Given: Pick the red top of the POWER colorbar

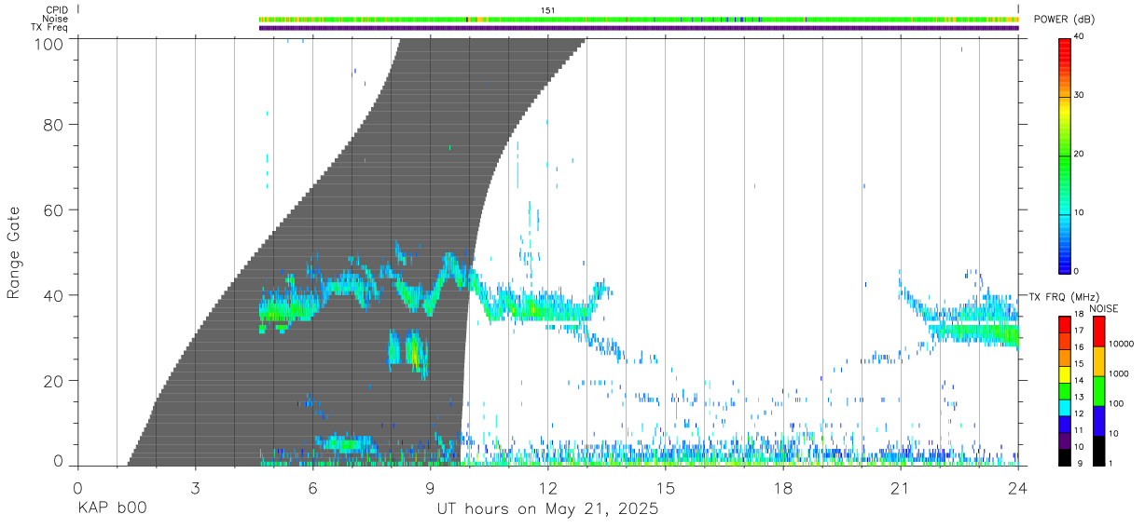Looking at the screenshot, I should coord(1064,47).
